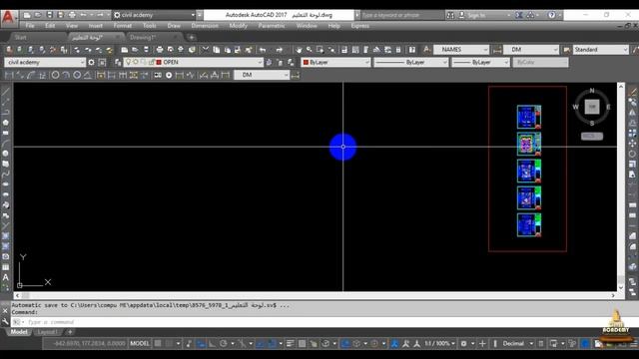Add new layout plus button
Image resolution: width=639 pixels, height=359 pixels.
(70, 332)
